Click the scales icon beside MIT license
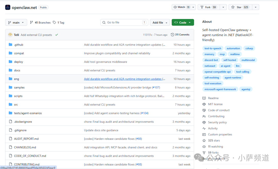 click(204, 104)
